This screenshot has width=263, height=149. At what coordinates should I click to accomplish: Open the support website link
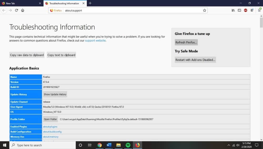95,41
